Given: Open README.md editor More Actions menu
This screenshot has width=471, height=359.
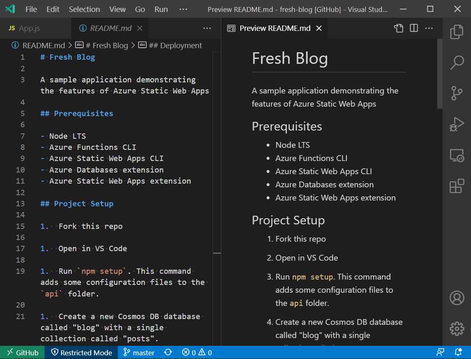Looking at the screenshot, I should pos(207,28).
